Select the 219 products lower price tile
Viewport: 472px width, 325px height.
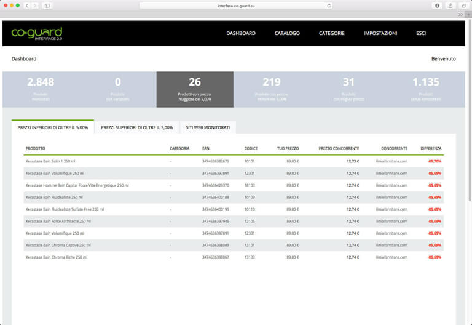point(272,89)
